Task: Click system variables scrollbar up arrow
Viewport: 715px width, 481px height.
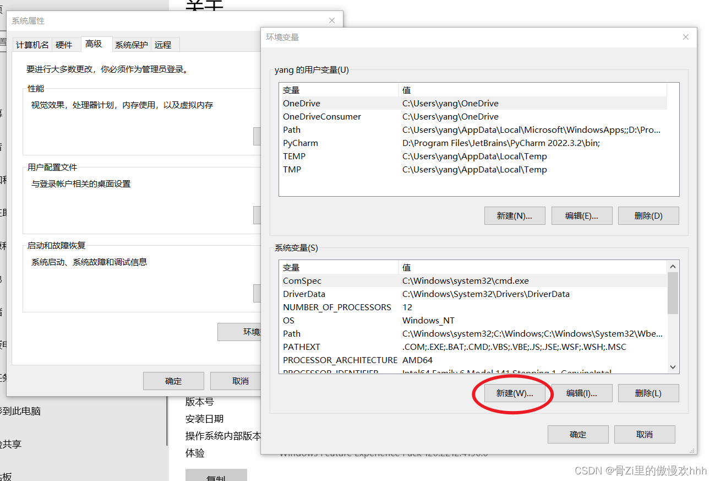Action: 673,267
